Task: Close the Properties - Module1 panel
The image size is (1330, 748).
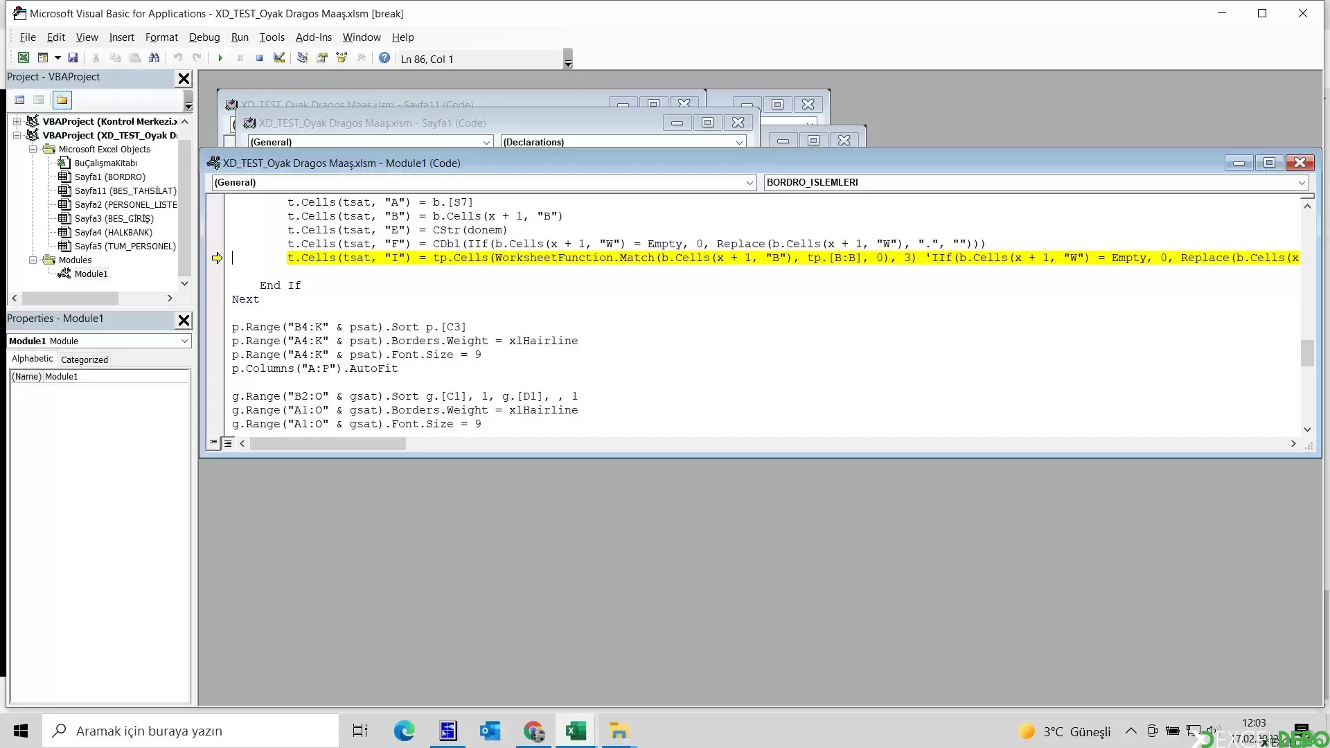Action: [184, 320]
